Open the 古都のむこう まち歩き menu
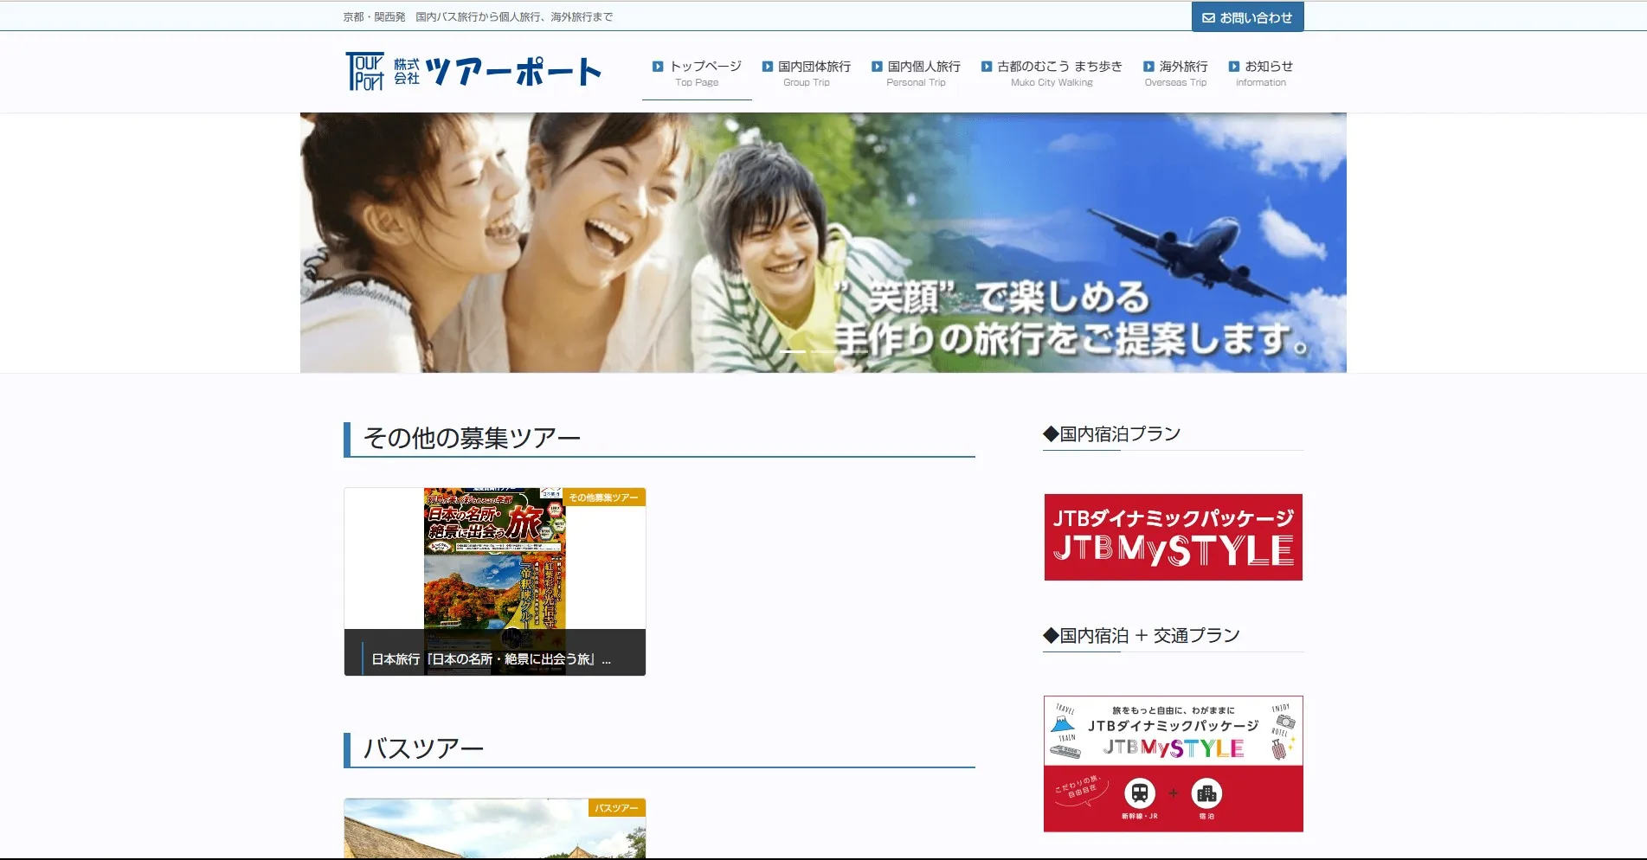This screenshot has width=1647, height=860. 1052,73
